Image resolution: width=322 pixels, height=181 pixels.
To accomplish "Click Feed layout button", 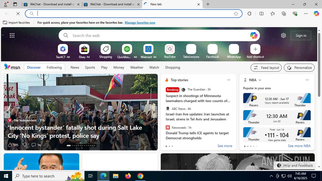I will [x=266, y=68].
